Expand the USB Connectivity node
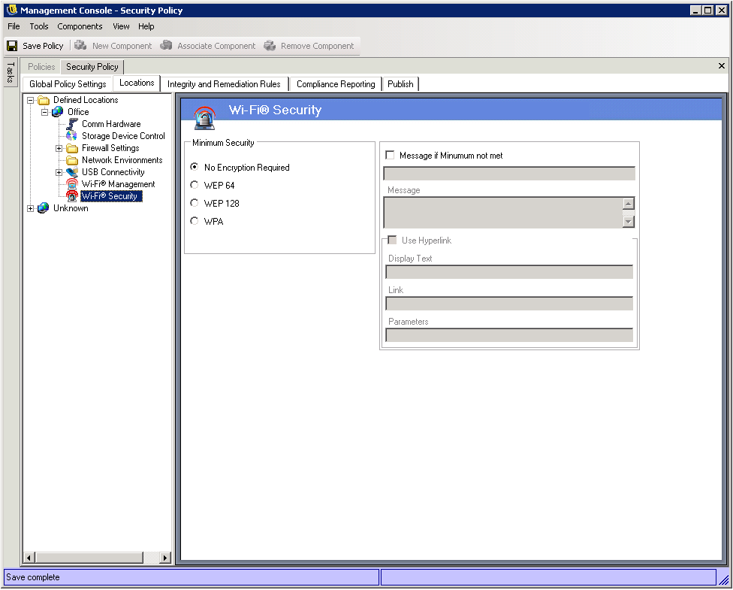The image size is (733, 590). 59,172
